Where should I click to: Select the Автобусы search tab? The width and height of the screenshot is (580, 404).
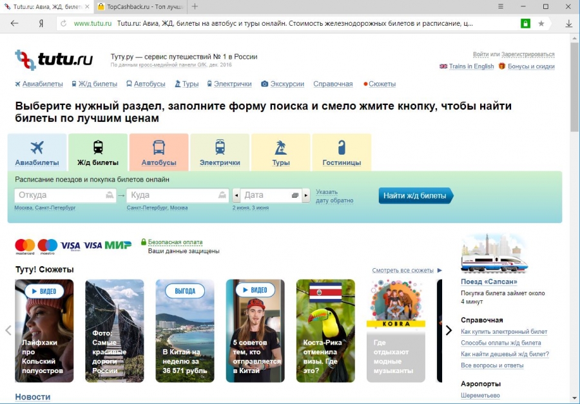coord(159,153)
